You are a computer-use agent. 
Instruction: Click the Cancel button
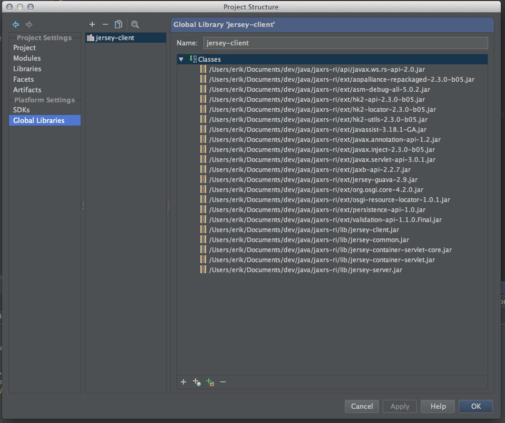(x=362, y=406)
